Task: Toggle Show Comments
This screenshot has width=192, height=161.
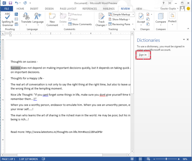Action: tap(80, 24)
